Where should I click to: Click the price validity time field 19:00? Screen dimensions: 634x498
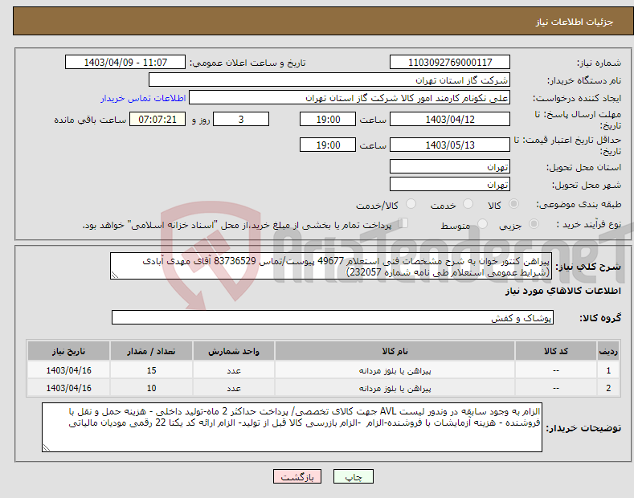point(328,145)
